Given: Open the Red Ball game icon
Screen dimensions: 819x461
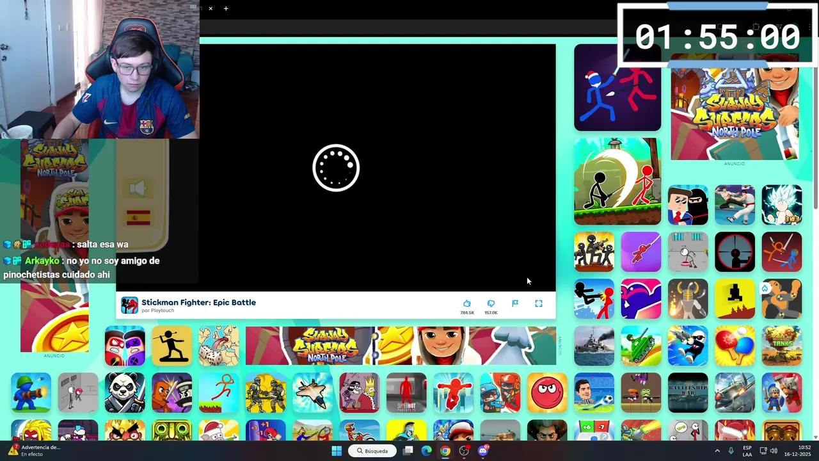Looking at the screenshot, I should pyautogui.click(x=547, y=392).
